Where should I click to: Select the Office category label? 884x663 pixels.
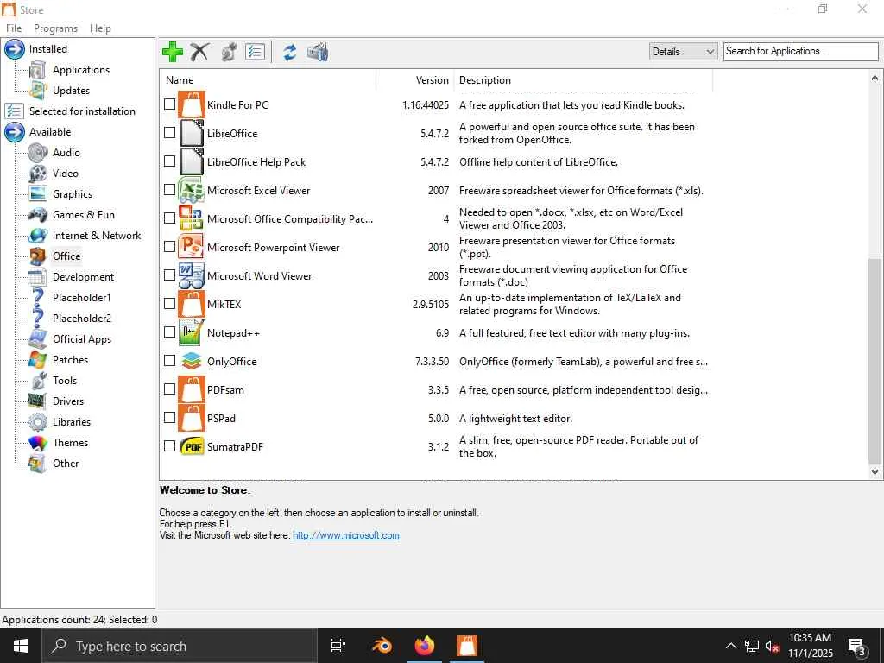coord(66,256)
